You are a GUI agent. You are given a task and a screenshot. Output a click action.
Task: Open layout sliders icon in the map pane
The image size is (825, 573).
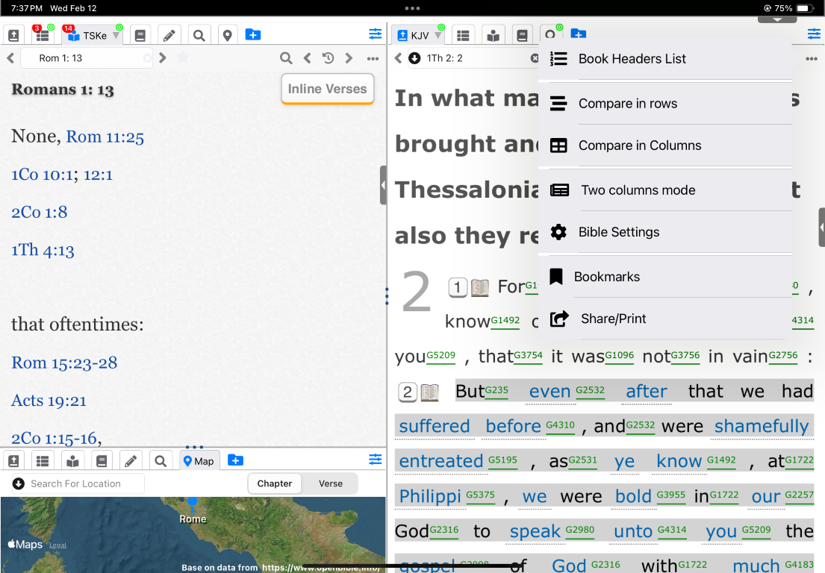375,460
